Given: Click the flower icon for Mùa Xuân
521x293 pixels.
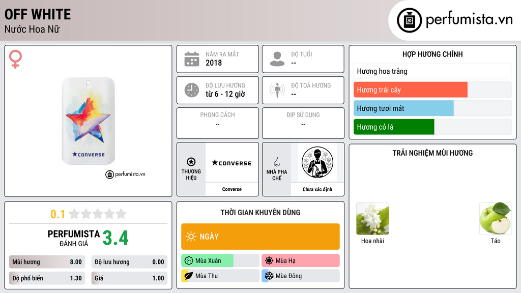Looking at the screenshot, I should point(189,261).
